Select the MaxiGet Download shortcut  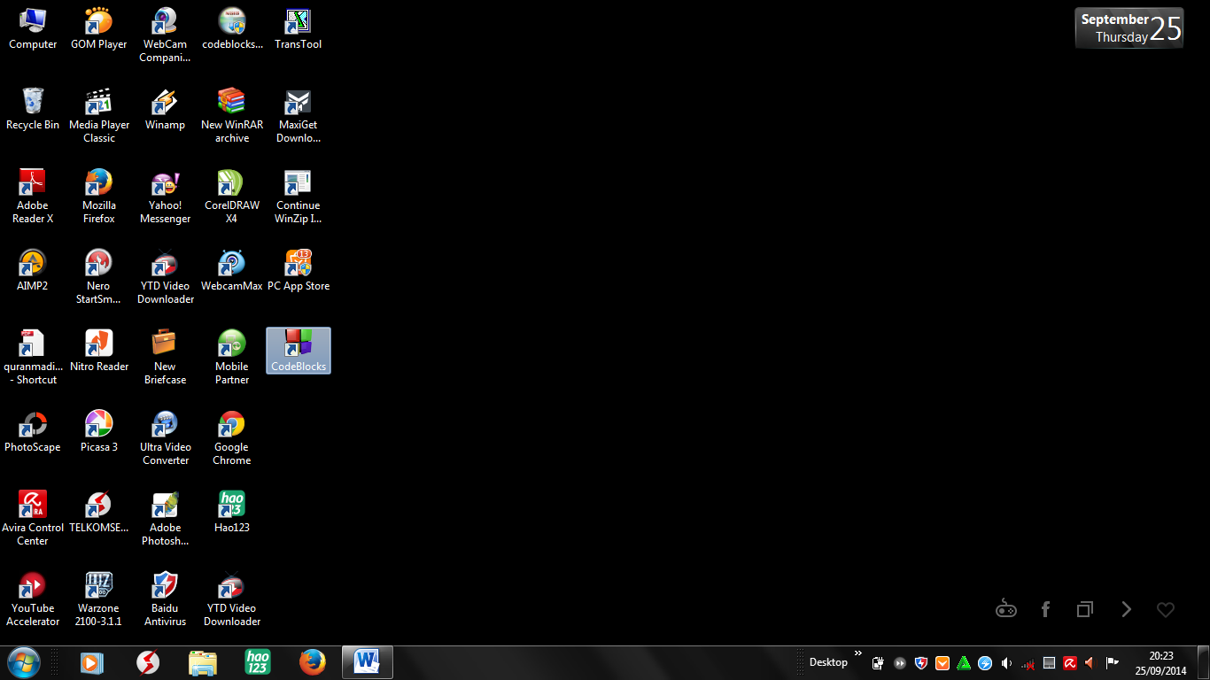click(299, 116)
